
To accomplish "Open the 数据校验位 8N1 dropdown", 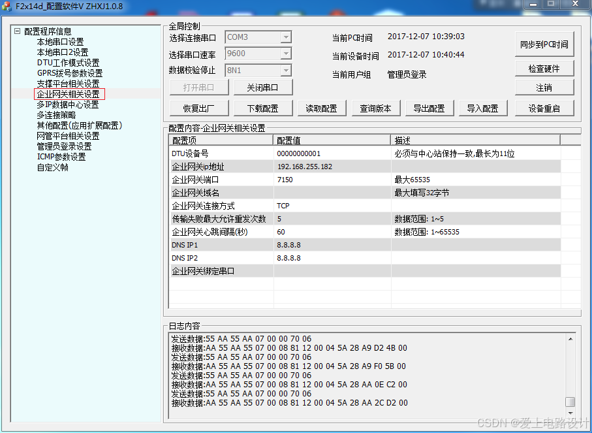I will click(286, 70).
